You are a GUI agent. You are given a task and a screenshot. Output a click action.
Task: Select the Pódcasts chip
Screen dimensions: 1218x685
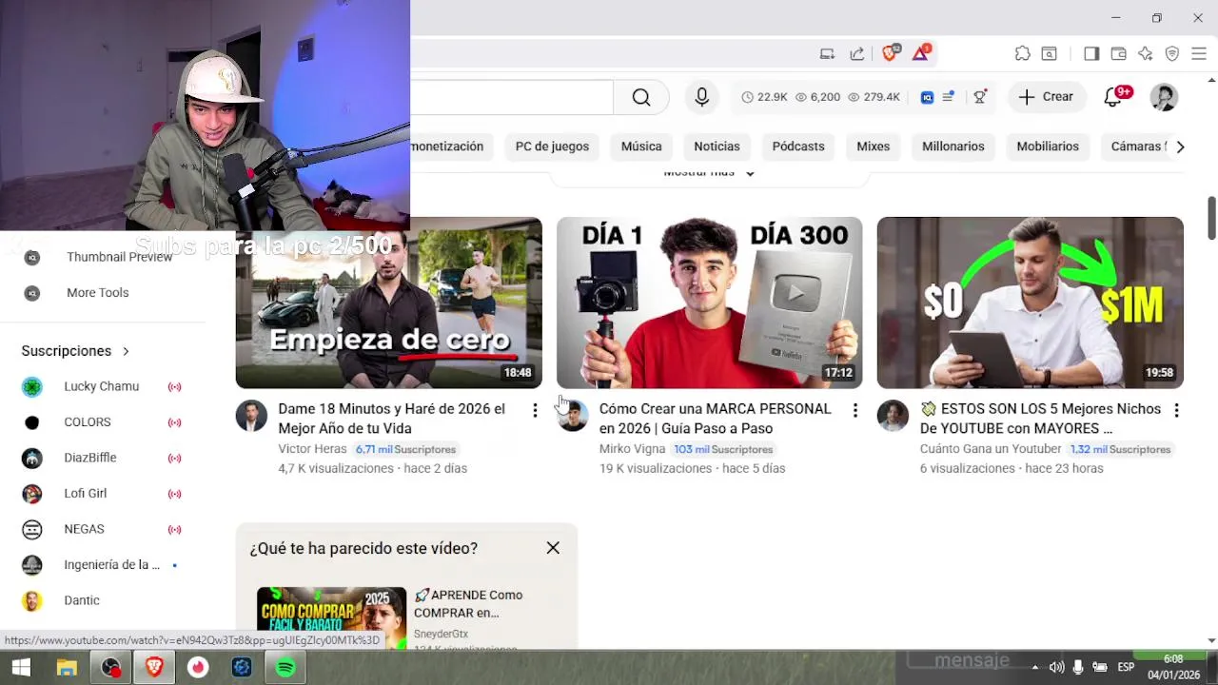point(798,147)
